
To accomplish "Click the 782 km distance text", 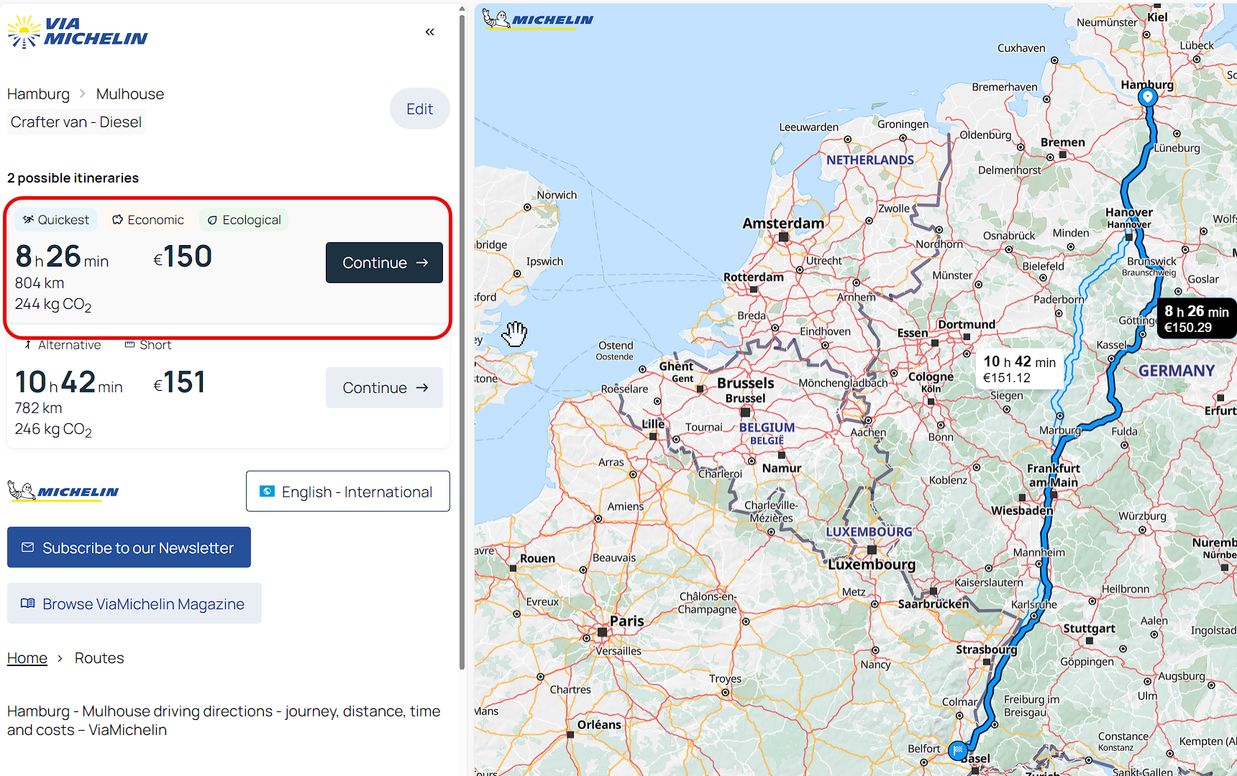I will click(39, 408).
